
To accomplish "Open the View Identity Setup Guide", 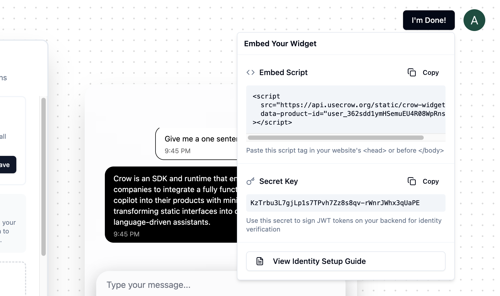I will pos(345,261).
